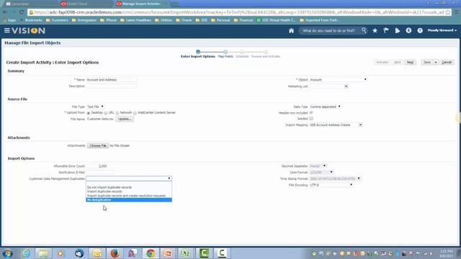Screen dimensions: 461x259
Task: Click the search magnifier icon
Action: 364,30
